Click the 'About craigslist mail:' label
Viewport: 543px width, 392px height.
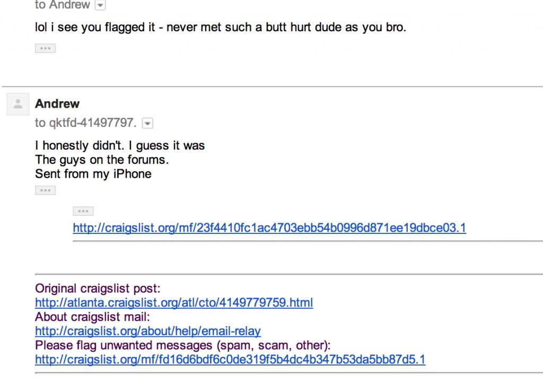click(93, 317)
